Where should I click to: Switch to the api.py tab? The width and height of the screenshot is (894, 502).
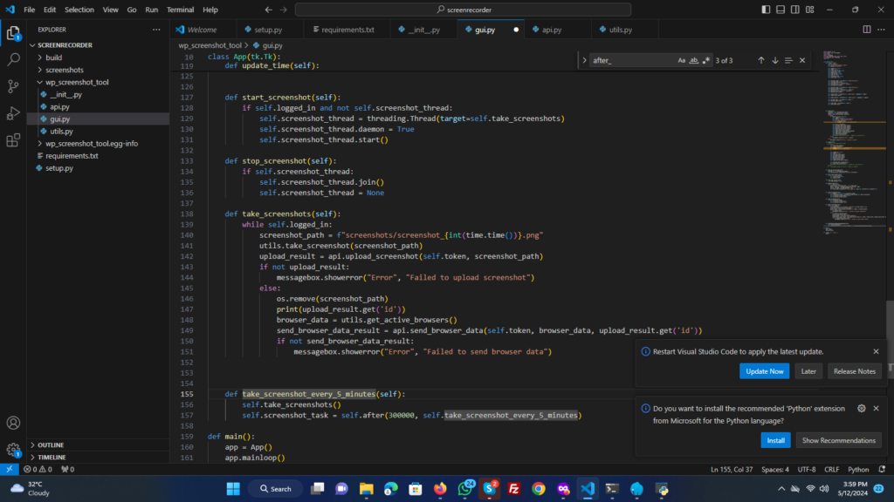coord(551,30)
